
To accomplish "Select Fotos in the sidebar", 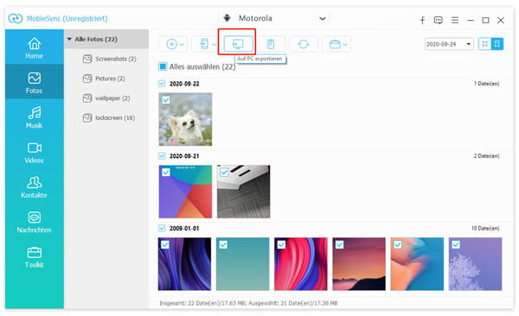I will point(34,82).
